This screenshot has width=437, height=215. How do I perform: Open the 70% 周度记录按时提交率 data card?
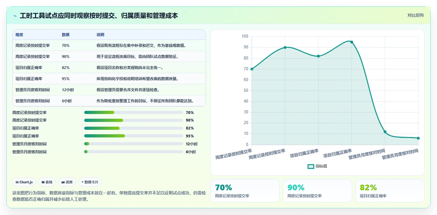tap(245, 191)
